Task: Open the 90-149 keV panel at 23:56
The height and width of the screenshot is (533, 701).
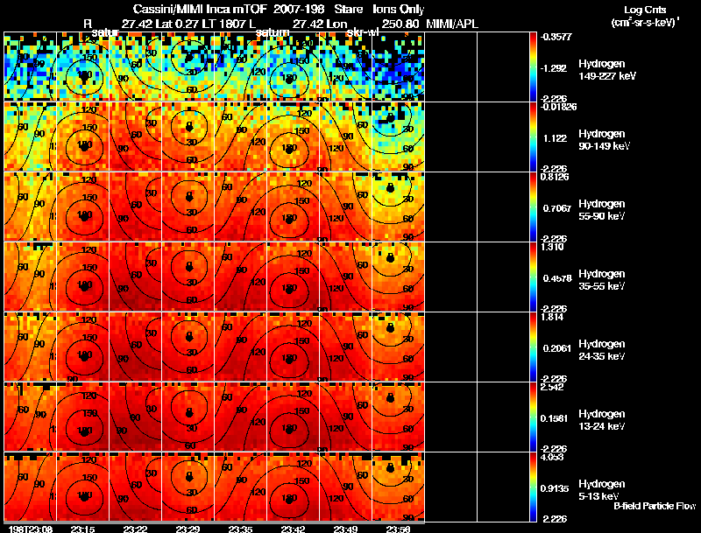Action: pos(398,137)
